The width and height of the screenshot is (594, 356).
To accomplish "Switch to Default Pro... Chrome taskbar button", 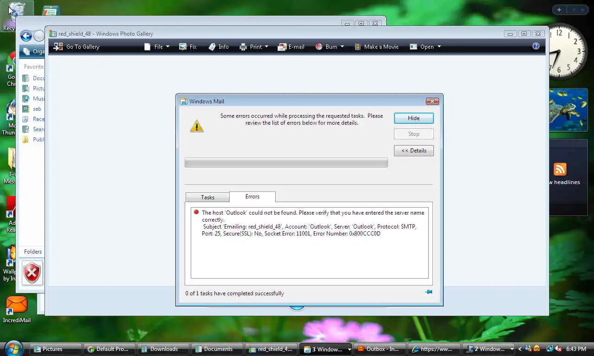I will pos(110,349).
